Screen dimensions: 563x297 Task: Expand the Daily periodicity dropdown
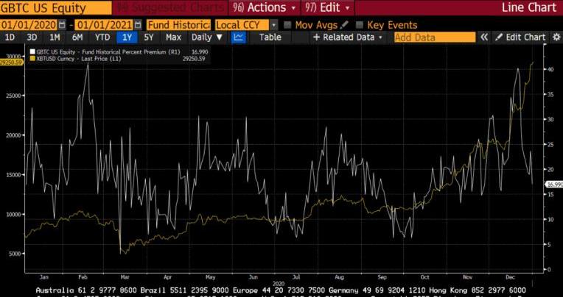click(207, 37)
